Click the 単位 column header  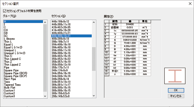(x=145, y=21)
